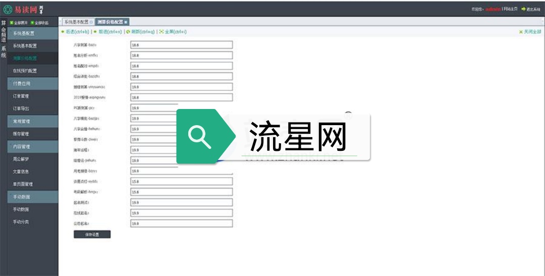Click the small icon on 系统基本配置 tab
The height and width of the screenshot is (276, 545).
(91, 22)
